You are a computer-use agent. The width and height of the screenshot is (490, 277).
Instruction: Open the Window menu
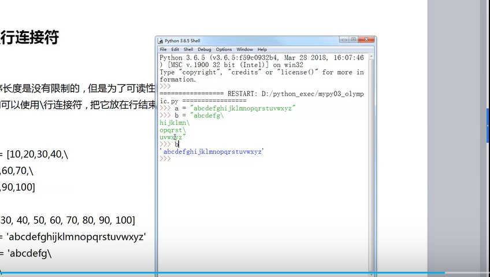244,49
